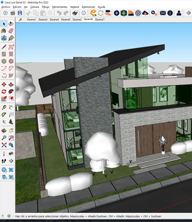Select the Offset tool
Screen dimensions: 192x222
tap(11, 99)
